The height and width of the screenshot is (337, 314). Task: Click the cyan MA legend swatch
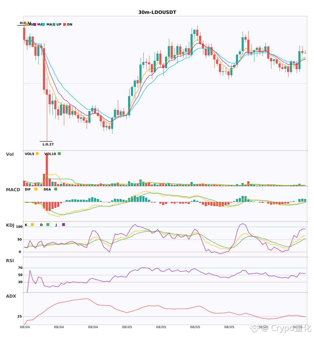point(43,24)
